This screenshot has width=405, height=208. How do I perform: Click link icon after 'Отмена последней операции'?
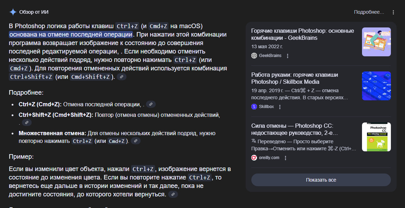[x=151, y=105]
